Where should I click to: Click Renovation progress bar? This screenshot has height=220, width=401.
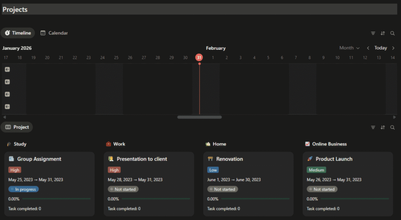click(255, 199)
